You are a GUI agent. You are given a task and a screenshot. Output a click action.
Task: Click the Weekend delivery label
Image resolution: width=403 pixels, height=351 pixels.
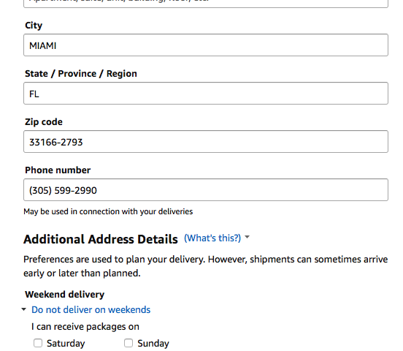pos(65,295)
